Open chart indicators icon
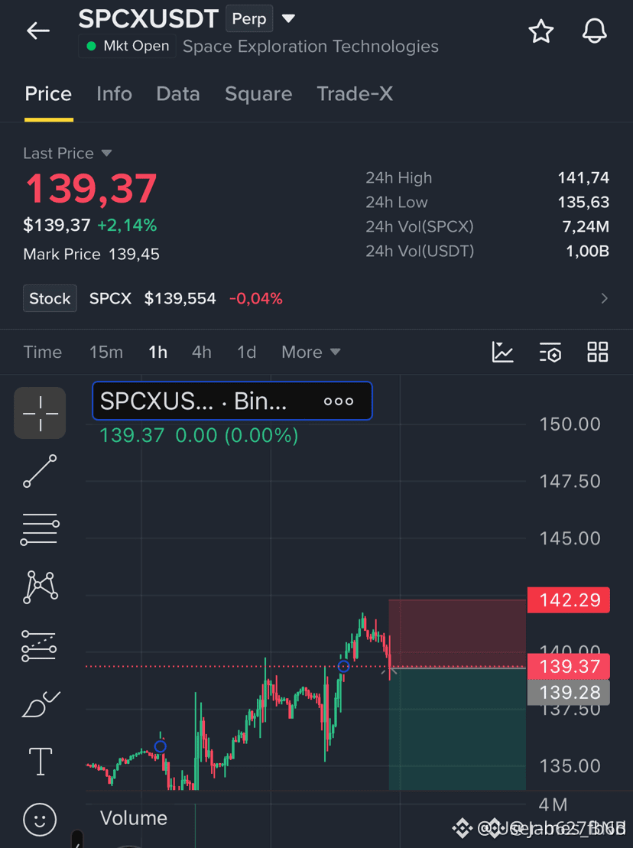The image size is (633, 848). click(503, 352)
